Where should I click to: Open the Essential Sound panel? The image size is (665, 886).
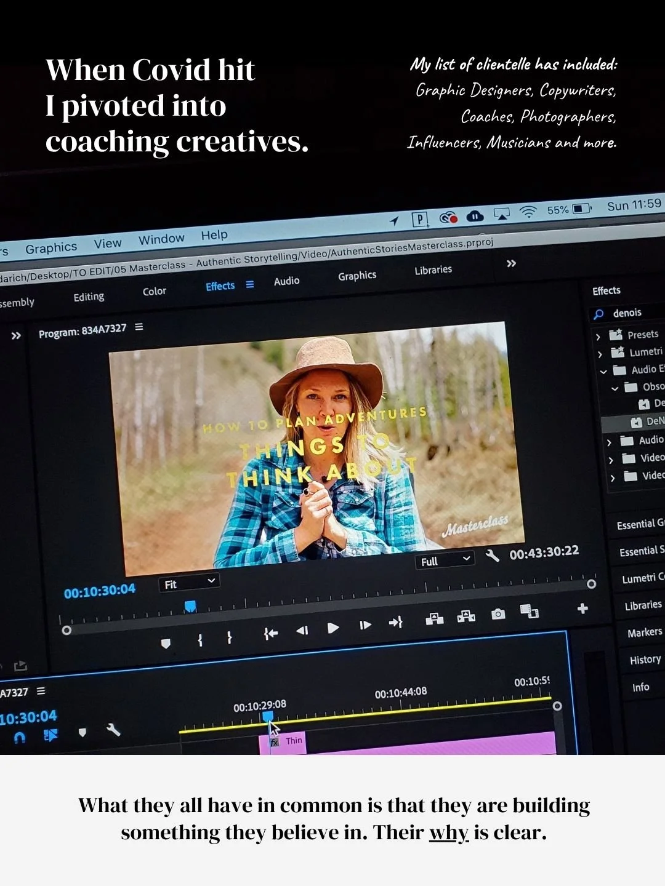642,551
